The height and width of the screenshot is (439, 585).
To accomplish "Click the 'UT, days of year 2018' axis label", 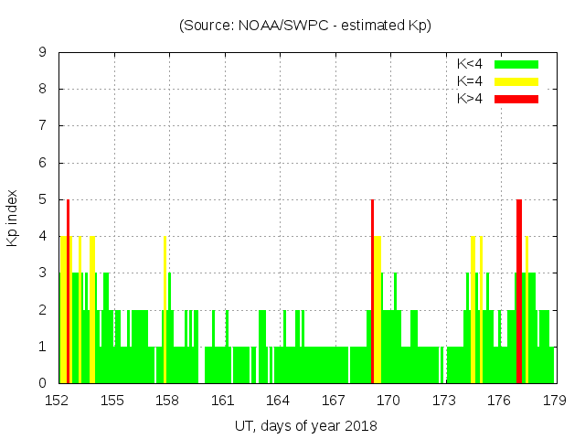I will 304,425.
